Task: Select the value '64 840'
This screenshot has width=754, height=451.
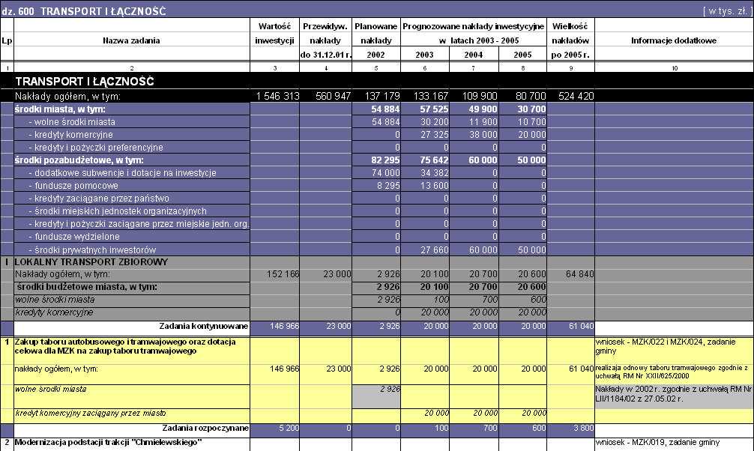Action: [x=580, y=274]
